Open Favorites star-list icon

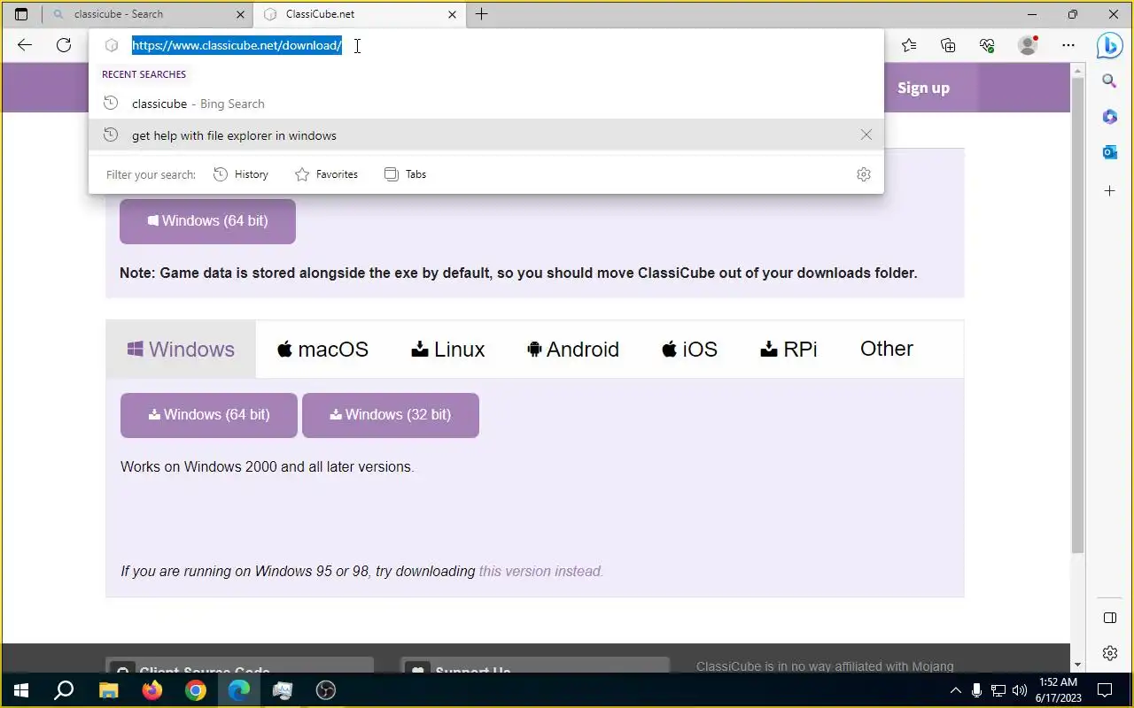[x=909, y=45]
